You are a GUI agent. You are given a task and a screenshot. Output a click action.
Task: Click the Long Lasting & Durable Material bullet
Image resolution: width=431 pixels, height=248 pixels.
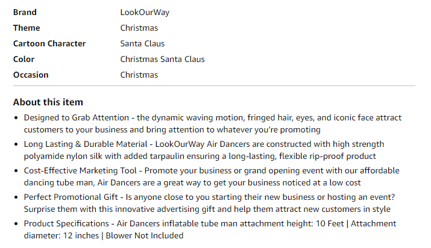[204, 150]
